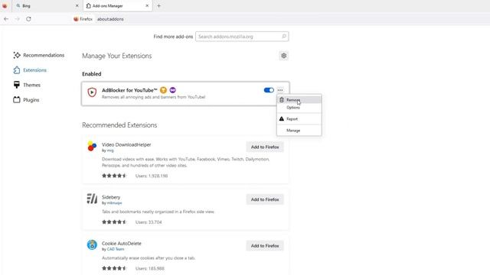This screenshot has width=490, height=275.
Task: Click the Recommended Extensions heading
Action: [119, 125]
